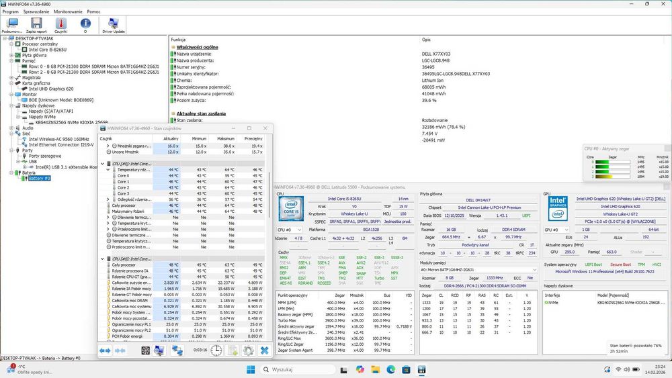Collapse the Pamięć tree node
Image resolution: width=672 pixels, height=378 pixels.
point(11,61)
